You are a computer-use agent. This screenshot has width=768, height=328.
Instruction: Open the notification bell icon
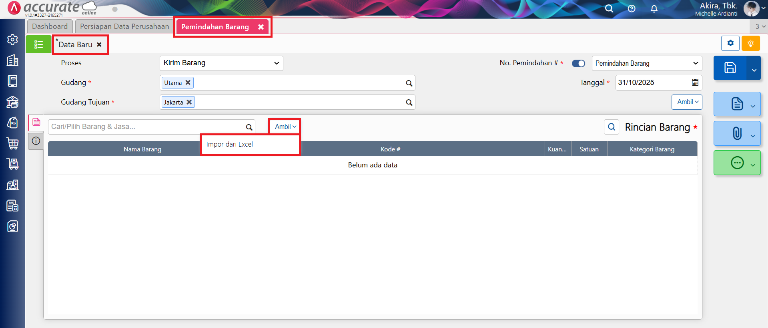[654, 8]
